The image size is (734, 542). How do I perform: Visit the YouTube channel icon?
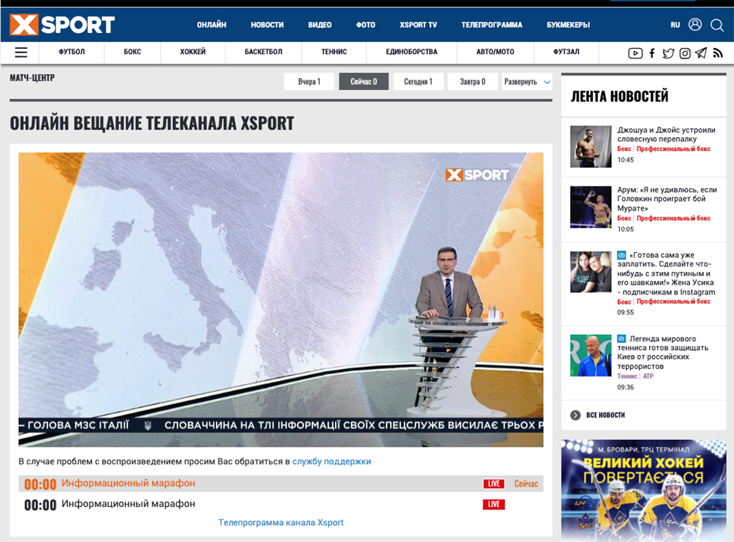(636, 53)
